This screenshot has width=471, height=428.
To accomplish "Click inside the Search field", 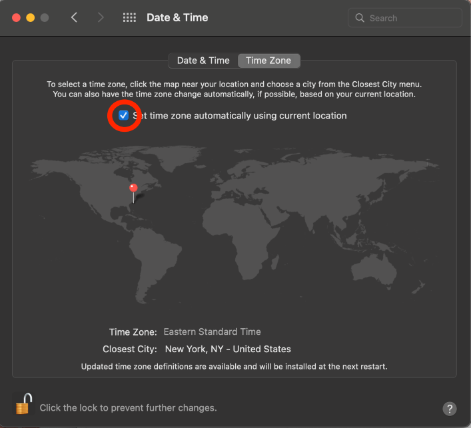I will coord(404,18).
